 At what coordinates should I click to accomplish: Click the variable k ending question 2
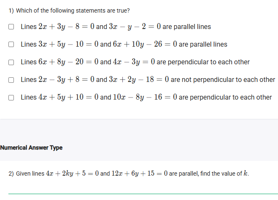246,174
